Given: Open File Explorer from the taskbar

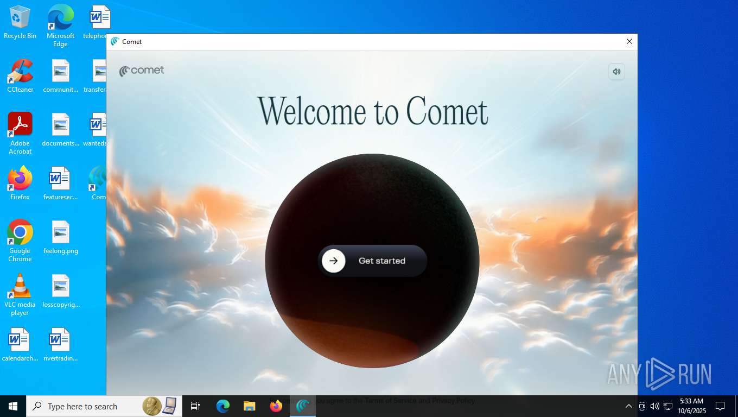Looking at the screenshot, I should (250, 406).
